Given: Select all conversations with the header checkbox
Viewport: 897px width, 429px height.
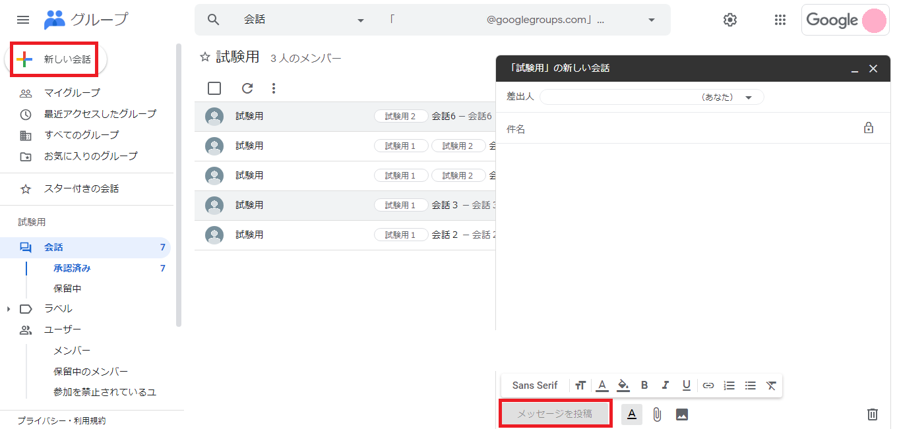Looking at the screenshot, I should pyautogui.click(x=214, y=88).
